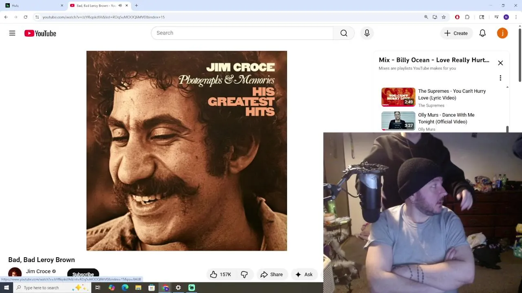Share the video

[272, 274]
